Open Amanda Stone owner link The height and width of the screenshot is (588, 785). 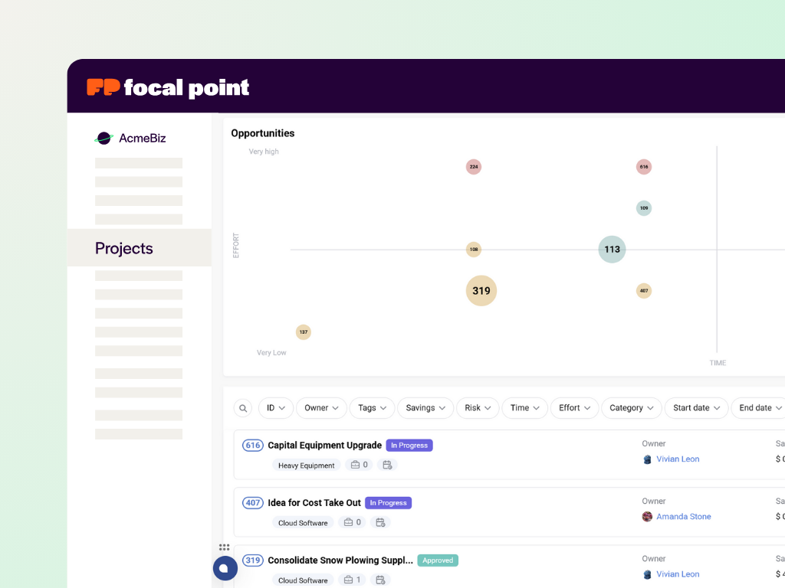click(683, 517)
